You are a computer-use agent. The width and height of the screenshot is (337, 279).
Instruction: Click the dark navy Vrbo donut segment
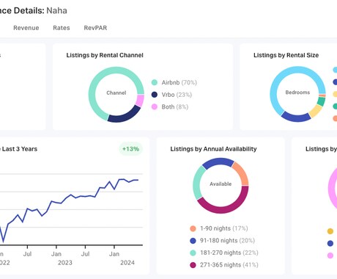click(124, 116)
